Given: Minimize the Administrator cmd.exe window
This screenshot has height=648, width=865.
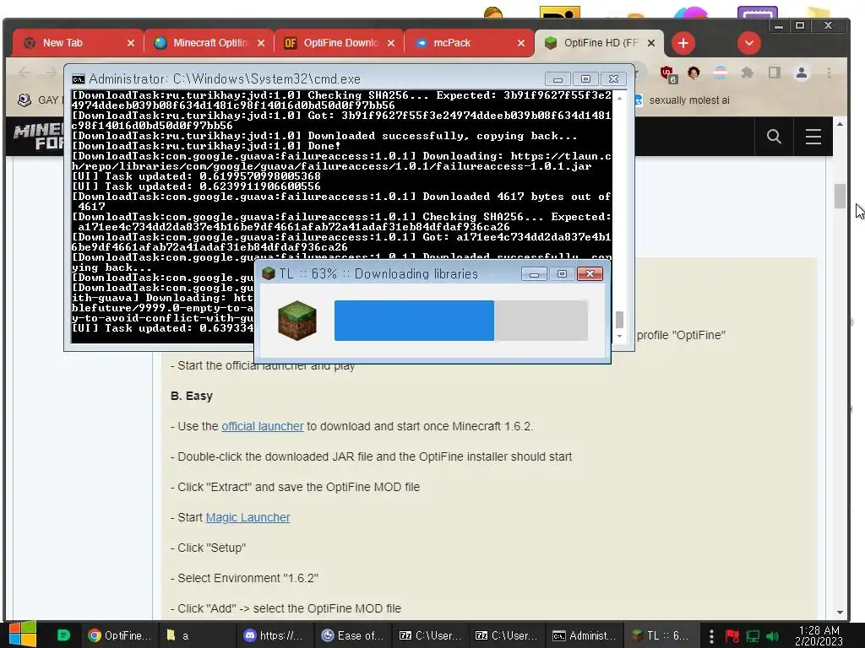Looking at the screenshot, I should point(558,79).
